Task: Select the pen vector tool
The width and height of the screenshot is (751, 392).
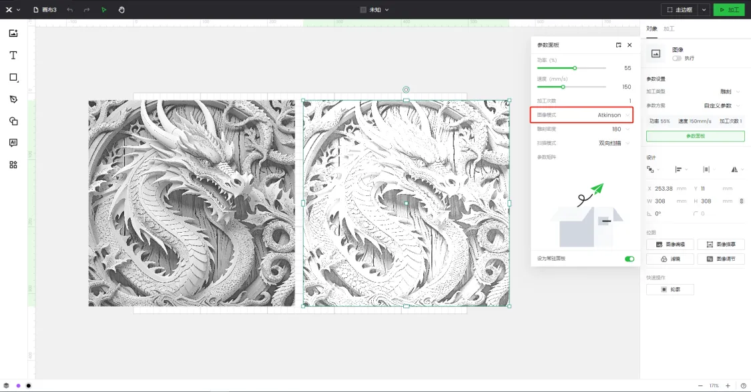Action: 13,99
